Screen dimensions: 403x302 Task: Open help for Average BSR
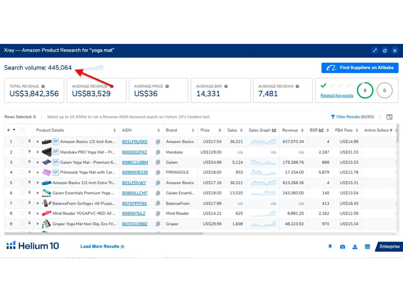pos(226,86)
